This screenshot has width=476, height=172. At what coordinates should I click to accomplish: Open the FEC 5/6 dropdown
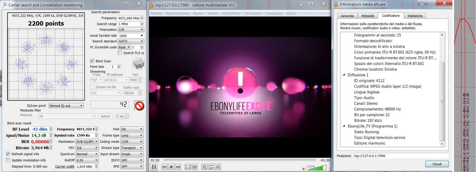87,148
